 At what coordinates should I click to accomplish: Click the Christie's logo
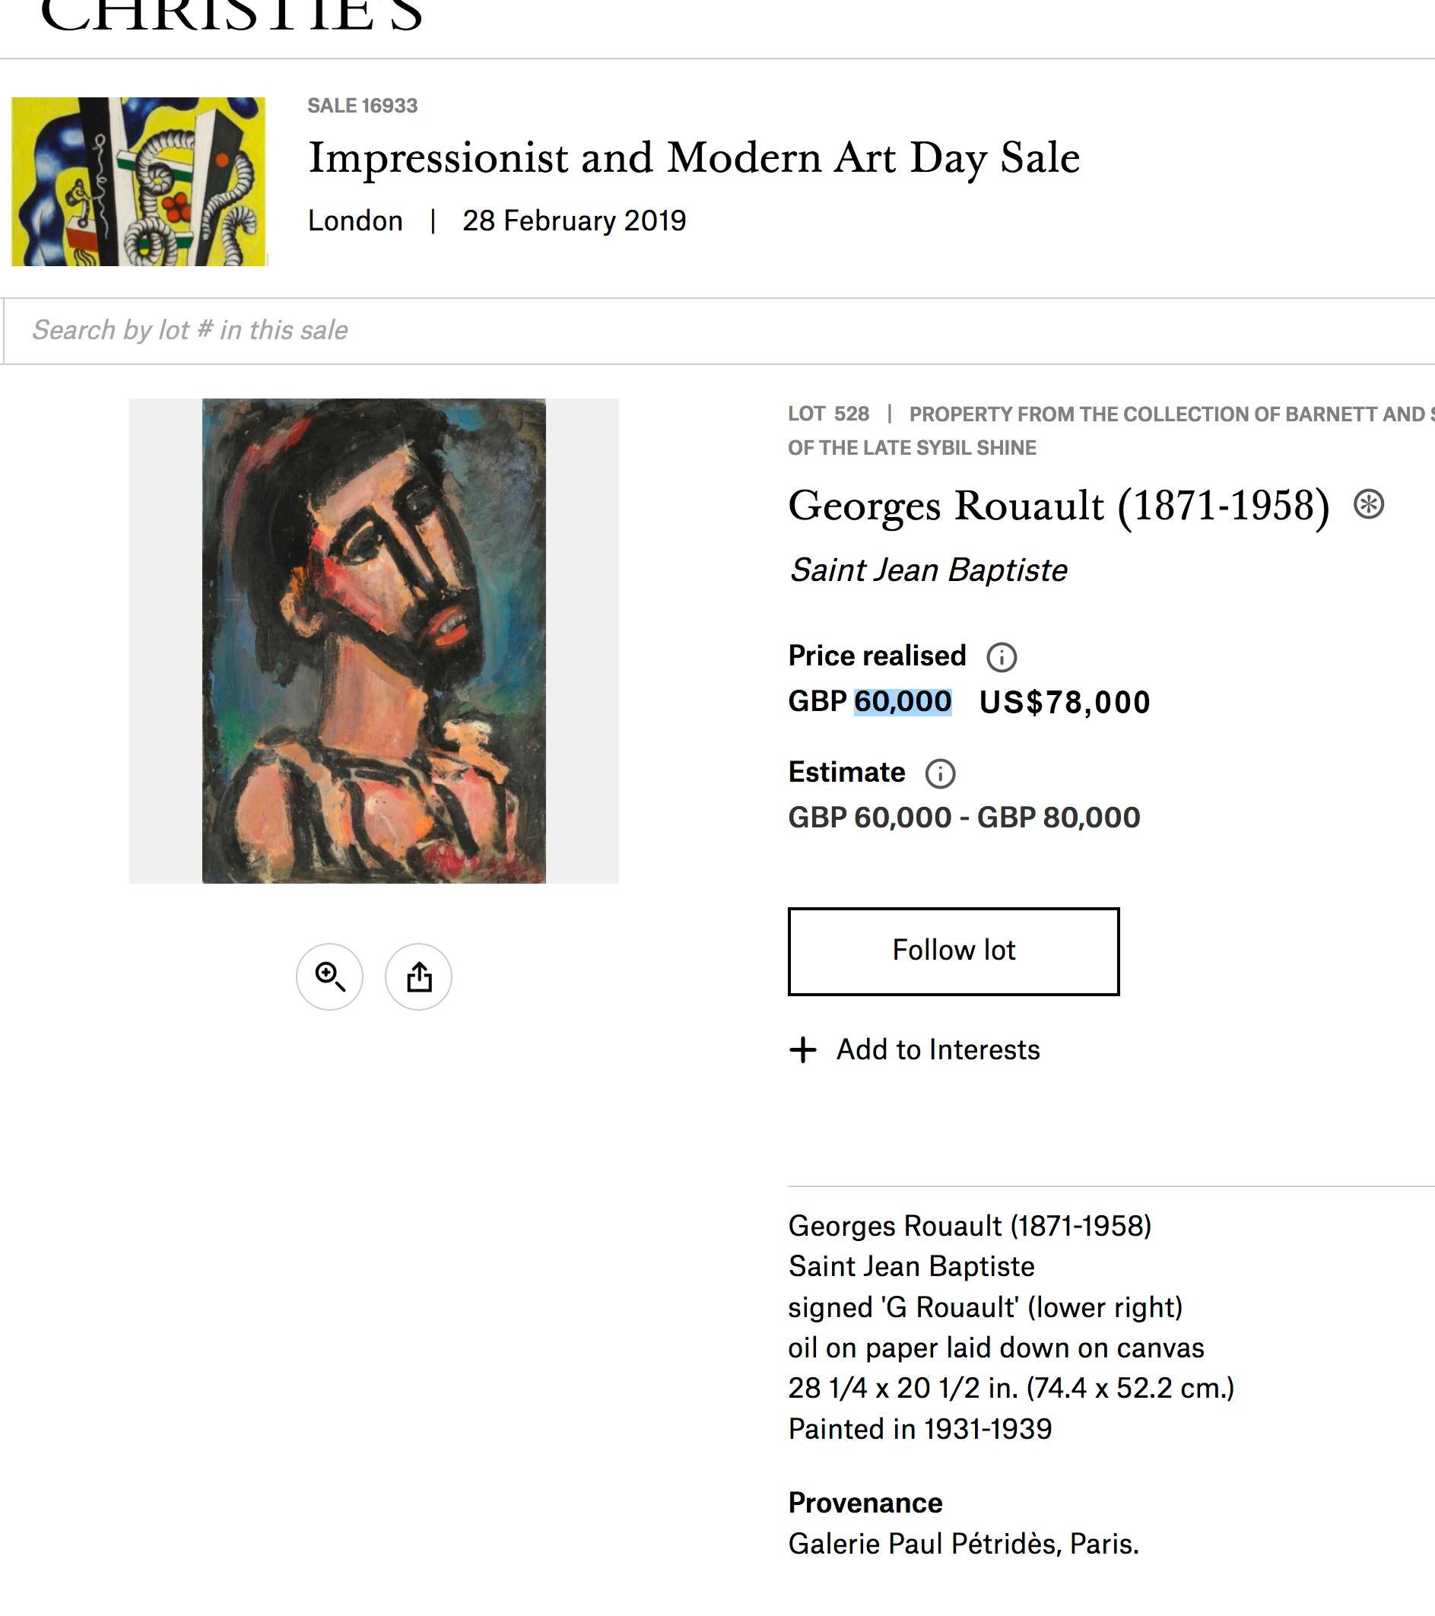231,16
